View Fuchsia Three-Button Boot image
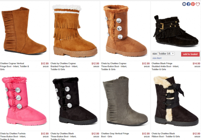201x140 pixels. click(24, 101)
